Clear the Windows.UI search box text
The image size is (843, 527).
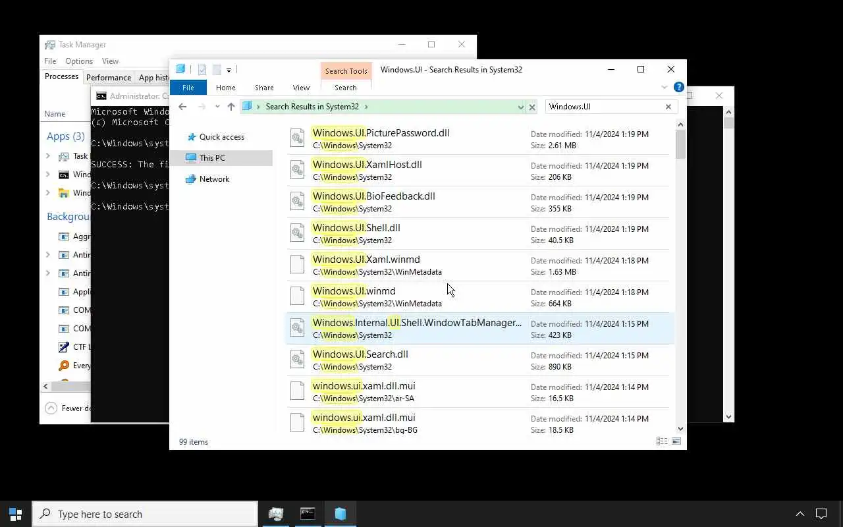pyautogui.click(x=668, y=107)
